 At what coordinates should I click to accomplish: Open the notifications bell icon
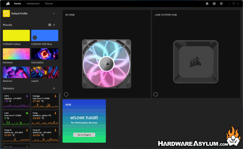(207, 4)
